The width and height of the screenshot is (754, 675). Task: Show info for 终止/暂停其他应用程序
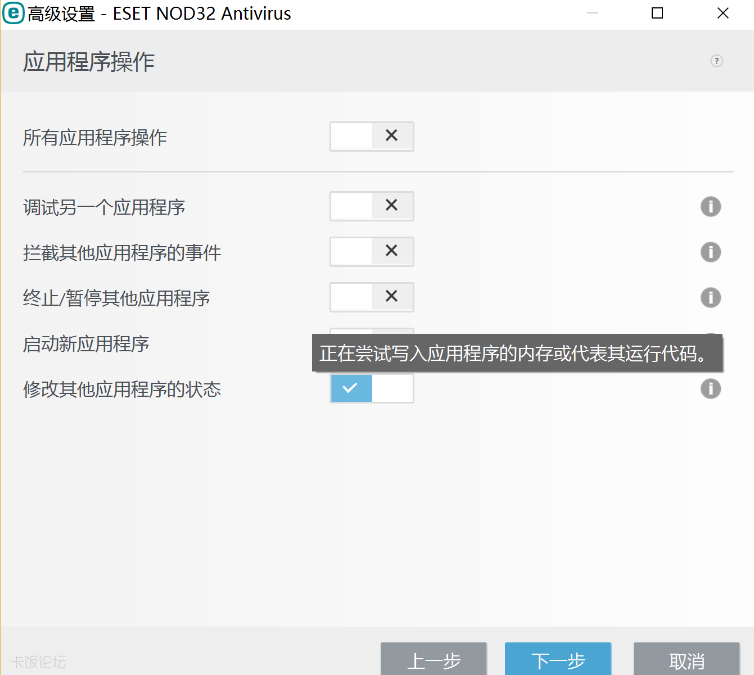(711, 297)
